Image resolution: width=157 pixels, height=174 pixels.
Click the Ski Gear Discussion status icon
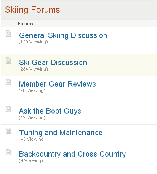pos(8,61)
